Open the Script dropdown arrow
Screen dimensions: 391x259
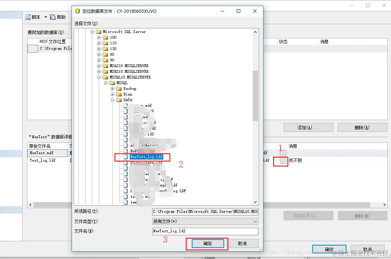pos(46,17)
